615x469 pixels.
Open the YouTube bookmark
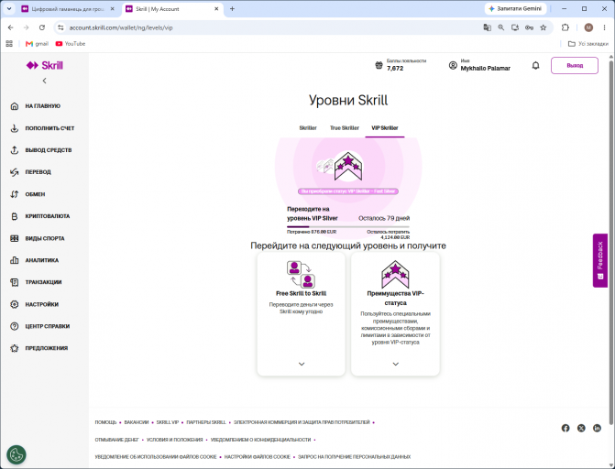coord(71,44)
